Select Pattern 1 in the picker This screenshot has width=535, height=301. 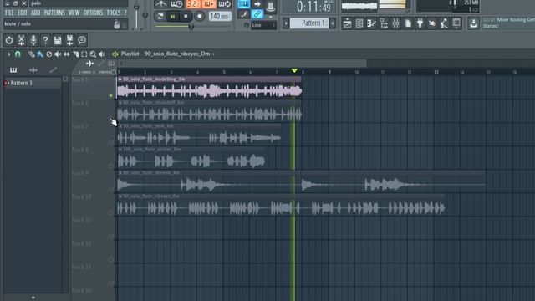32,83
